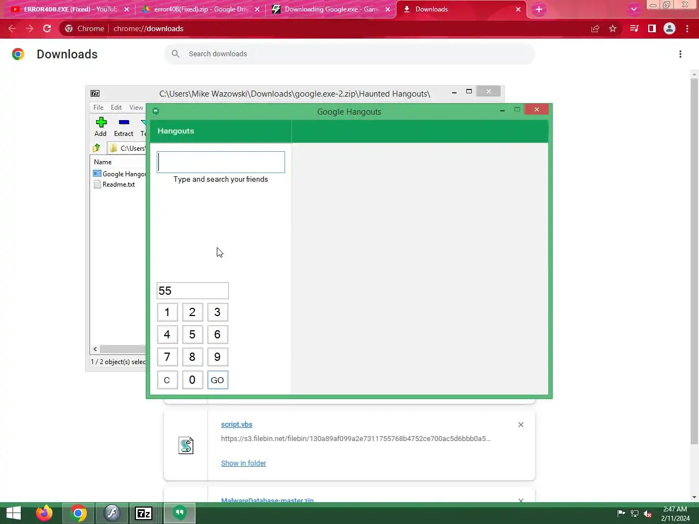Click Show in folder for script.vbs
The image size is (699, 524).
244,463
